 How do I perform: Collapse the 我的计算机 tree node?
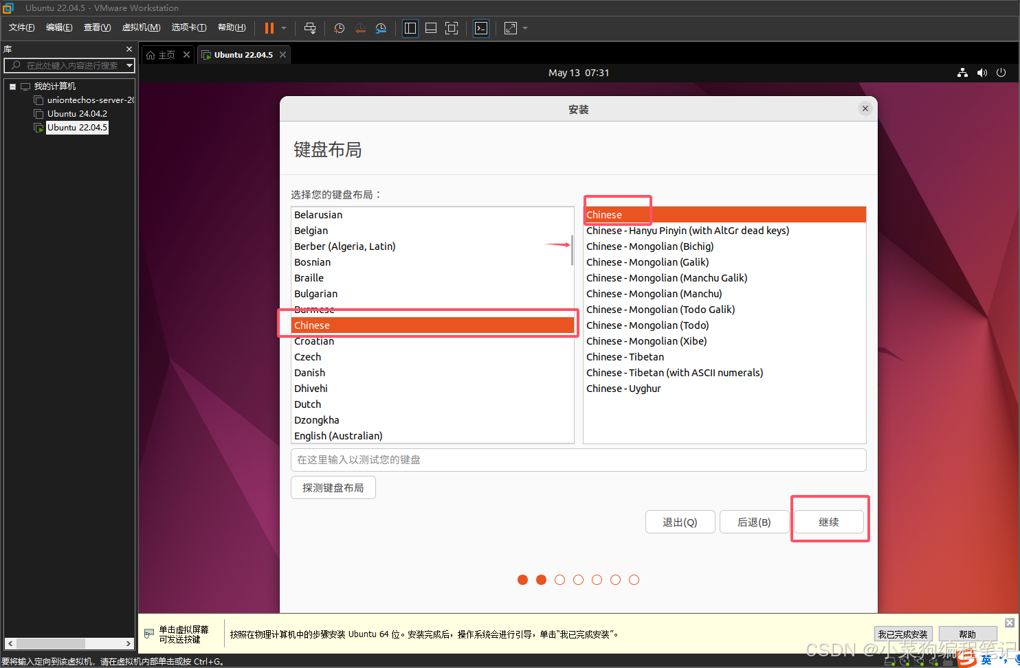[12, 87]
